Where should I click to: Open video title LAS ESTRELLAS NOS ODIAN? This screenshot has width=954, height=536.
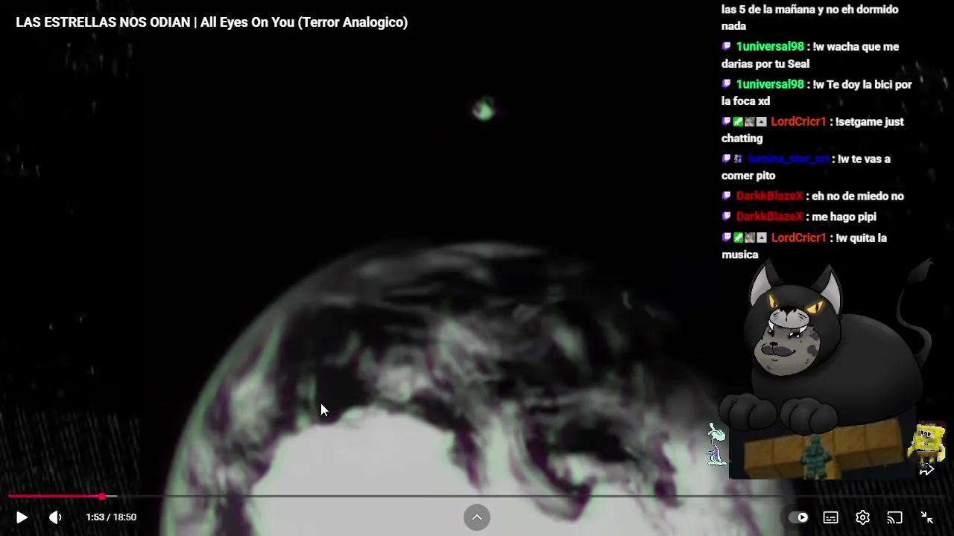[x=212, y=22]
